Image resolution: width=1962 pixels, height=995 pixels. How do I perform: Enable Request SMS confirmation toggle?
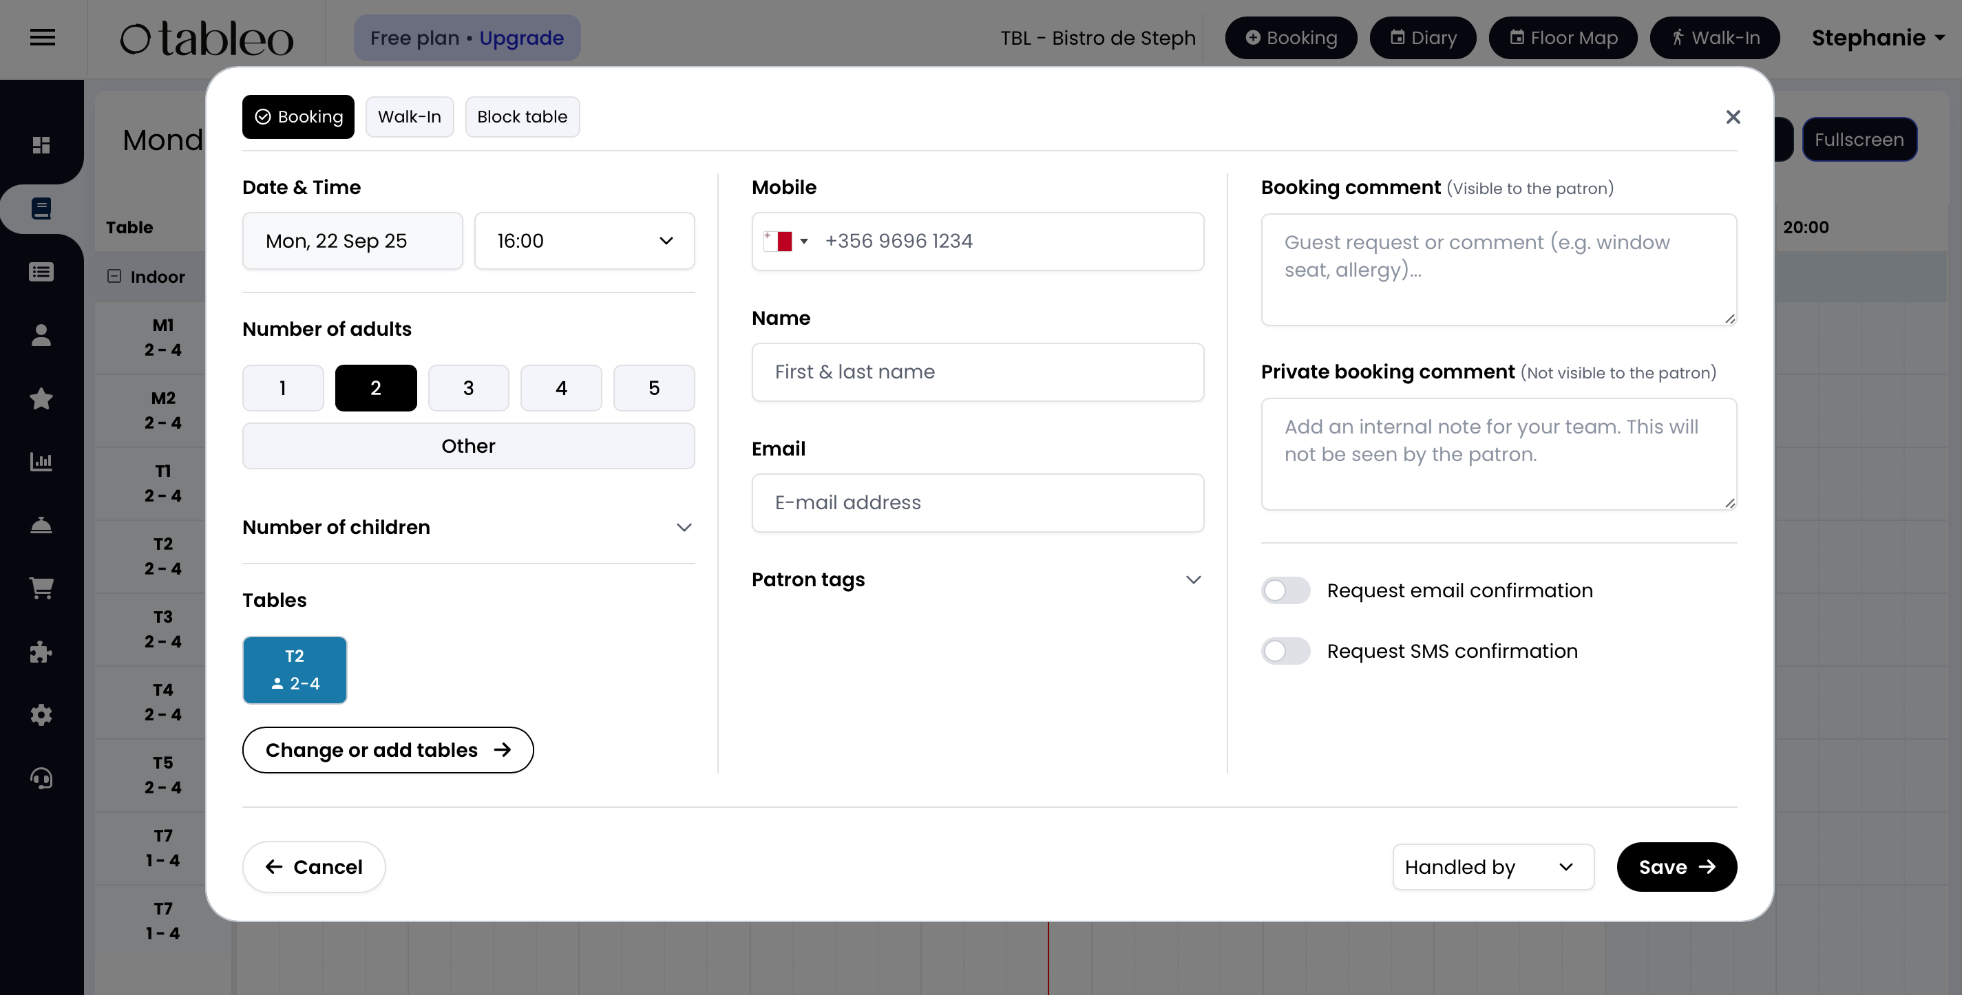point(1286,651)
